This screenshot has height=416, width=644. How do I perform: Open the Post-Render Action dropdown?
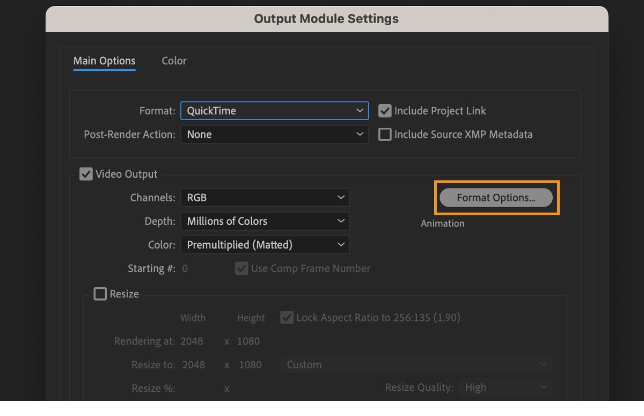(274, 134)
